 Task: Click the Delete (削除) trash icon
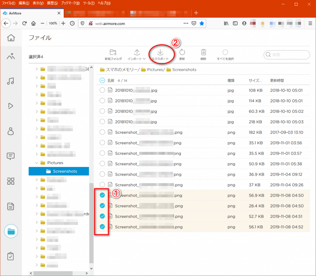[x=203, y=52]
